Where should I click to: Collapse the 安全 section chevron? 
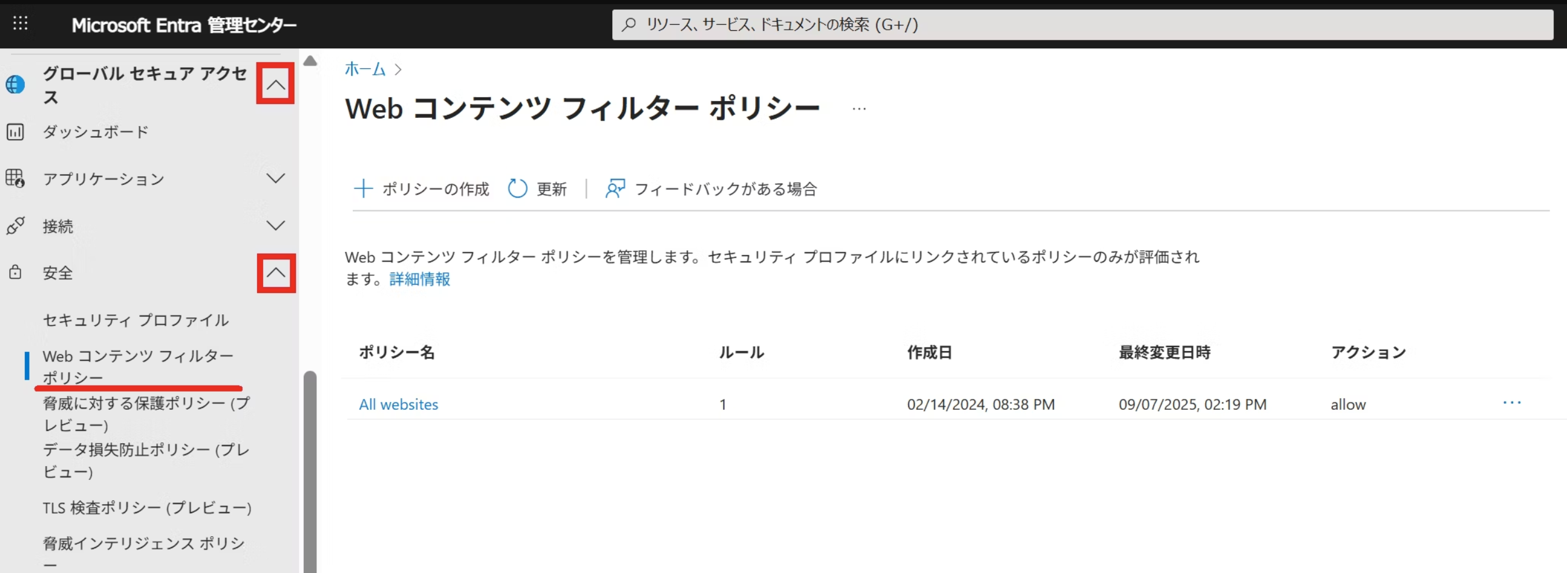tap(276, 273)
